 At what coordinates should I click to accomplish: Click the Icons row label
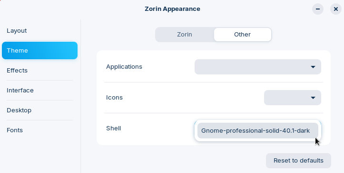[x=114, y=98]
